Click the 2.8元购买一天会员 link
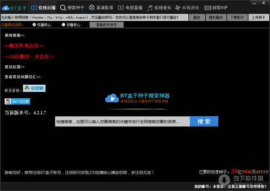The height and width of the screenshot is (191, 270). [x=29, y=57]
